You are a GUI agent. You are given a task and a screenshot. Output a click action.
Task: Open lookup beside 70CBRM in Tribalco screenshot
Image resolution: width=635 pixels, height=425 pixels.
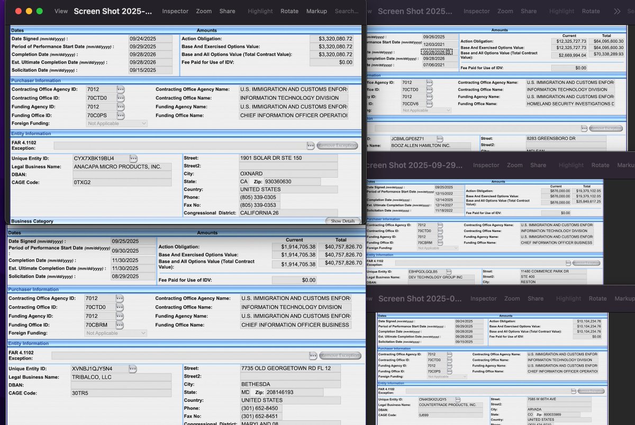pos(120,325)
